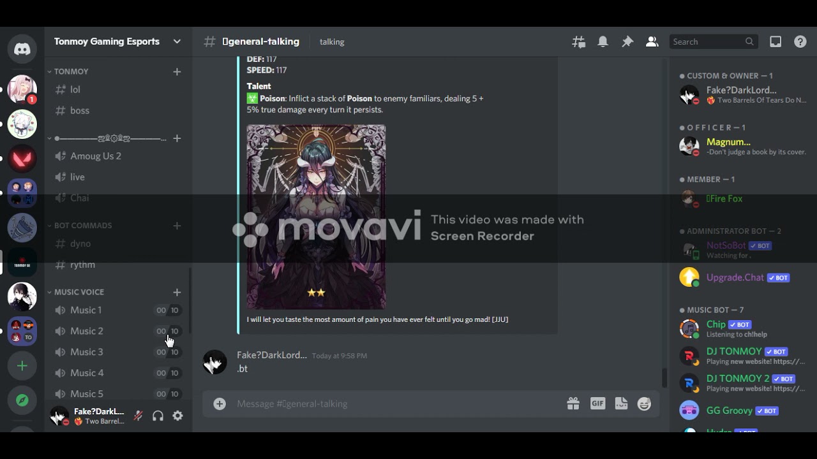Open the white-haired anime server icon
817x459 pixels.
(22, 124)
